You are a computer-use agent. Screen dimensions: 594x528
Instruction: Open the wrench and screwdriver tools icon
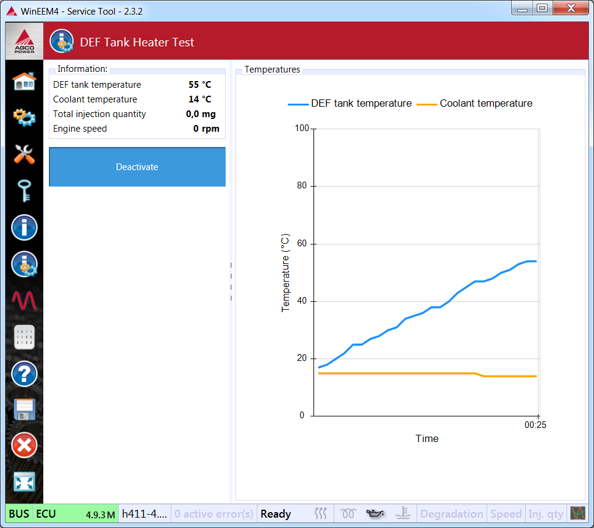24,154
